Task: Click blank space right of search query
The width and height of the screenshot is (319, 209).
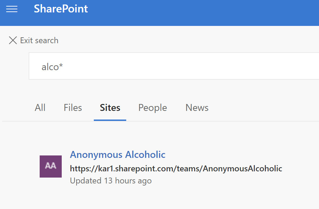Action: 191,66
